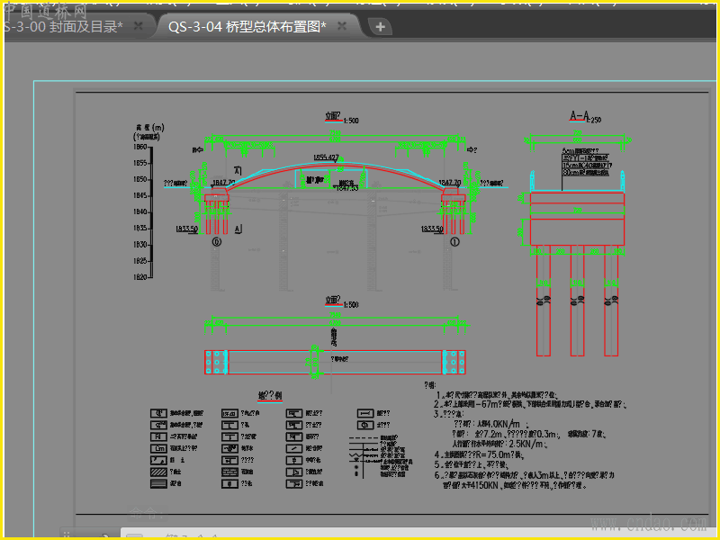Click the 高程(m) elevation scale heading
720x540 pixels.
(149, 127)
